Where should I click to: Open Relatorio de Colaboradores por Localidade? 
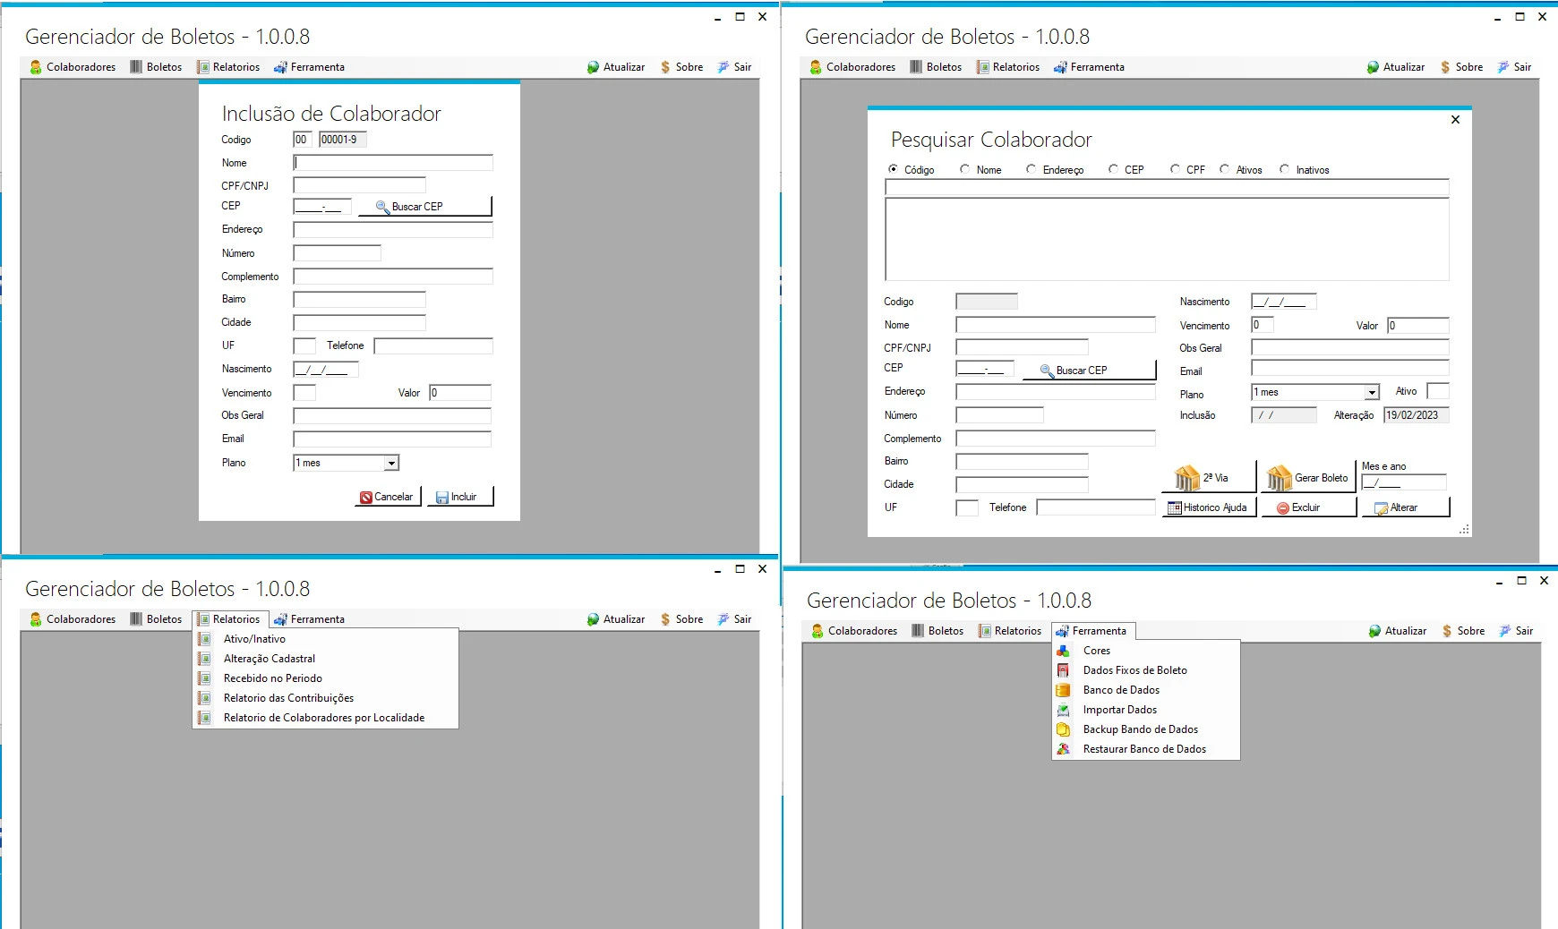323,718
